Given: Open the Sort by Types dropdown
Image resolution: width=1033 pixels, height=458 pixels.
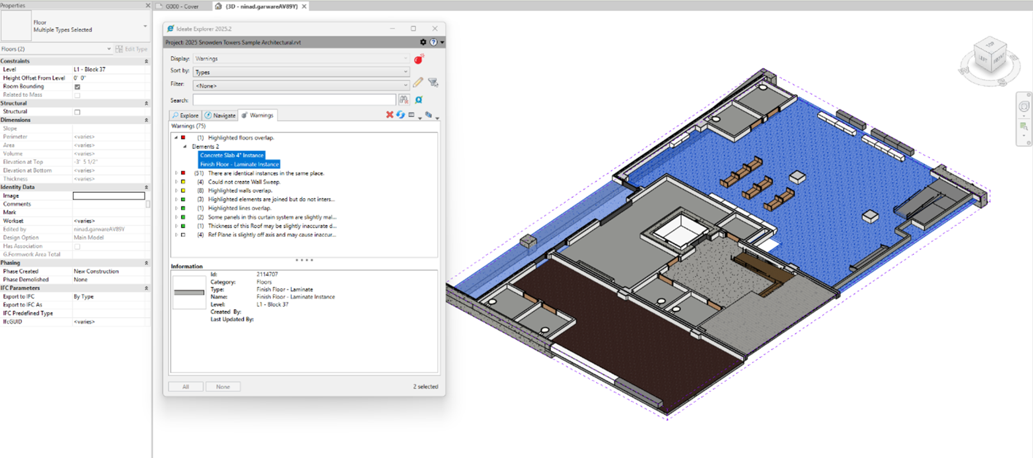Looking at the screenshot, I should click(x=301, y=72).
